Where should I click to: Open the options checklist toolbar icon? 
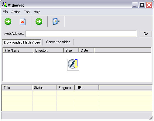(x=56, y=21)
